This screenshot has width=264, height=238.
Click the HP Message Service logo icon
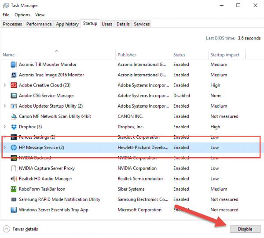pyautogui.click(x=14, y=148)
